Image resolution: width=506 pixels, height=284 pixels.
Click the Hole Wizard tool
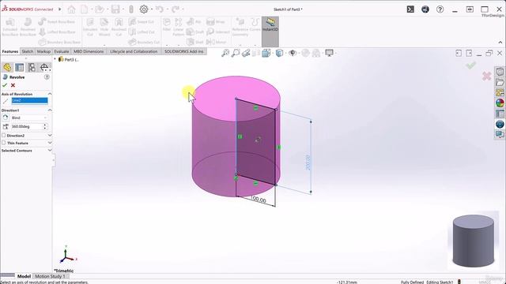(104, 28)
